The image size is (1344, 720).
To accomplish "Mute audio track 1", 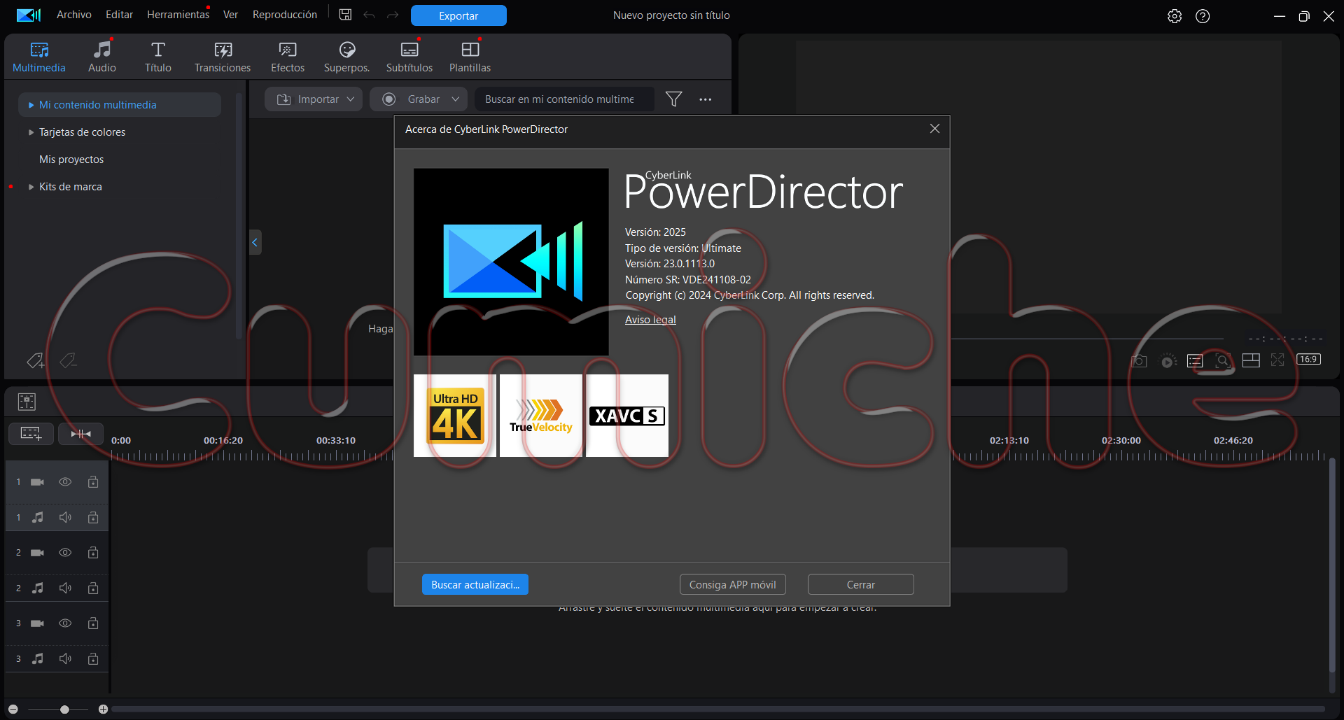I will (65, 518).
